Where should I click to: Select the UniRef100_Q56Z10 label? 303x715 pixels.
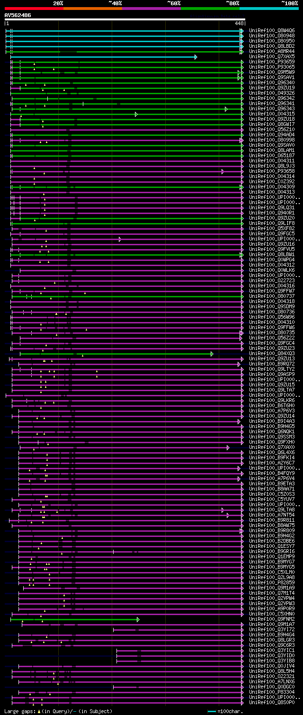(x=272, y=129)
